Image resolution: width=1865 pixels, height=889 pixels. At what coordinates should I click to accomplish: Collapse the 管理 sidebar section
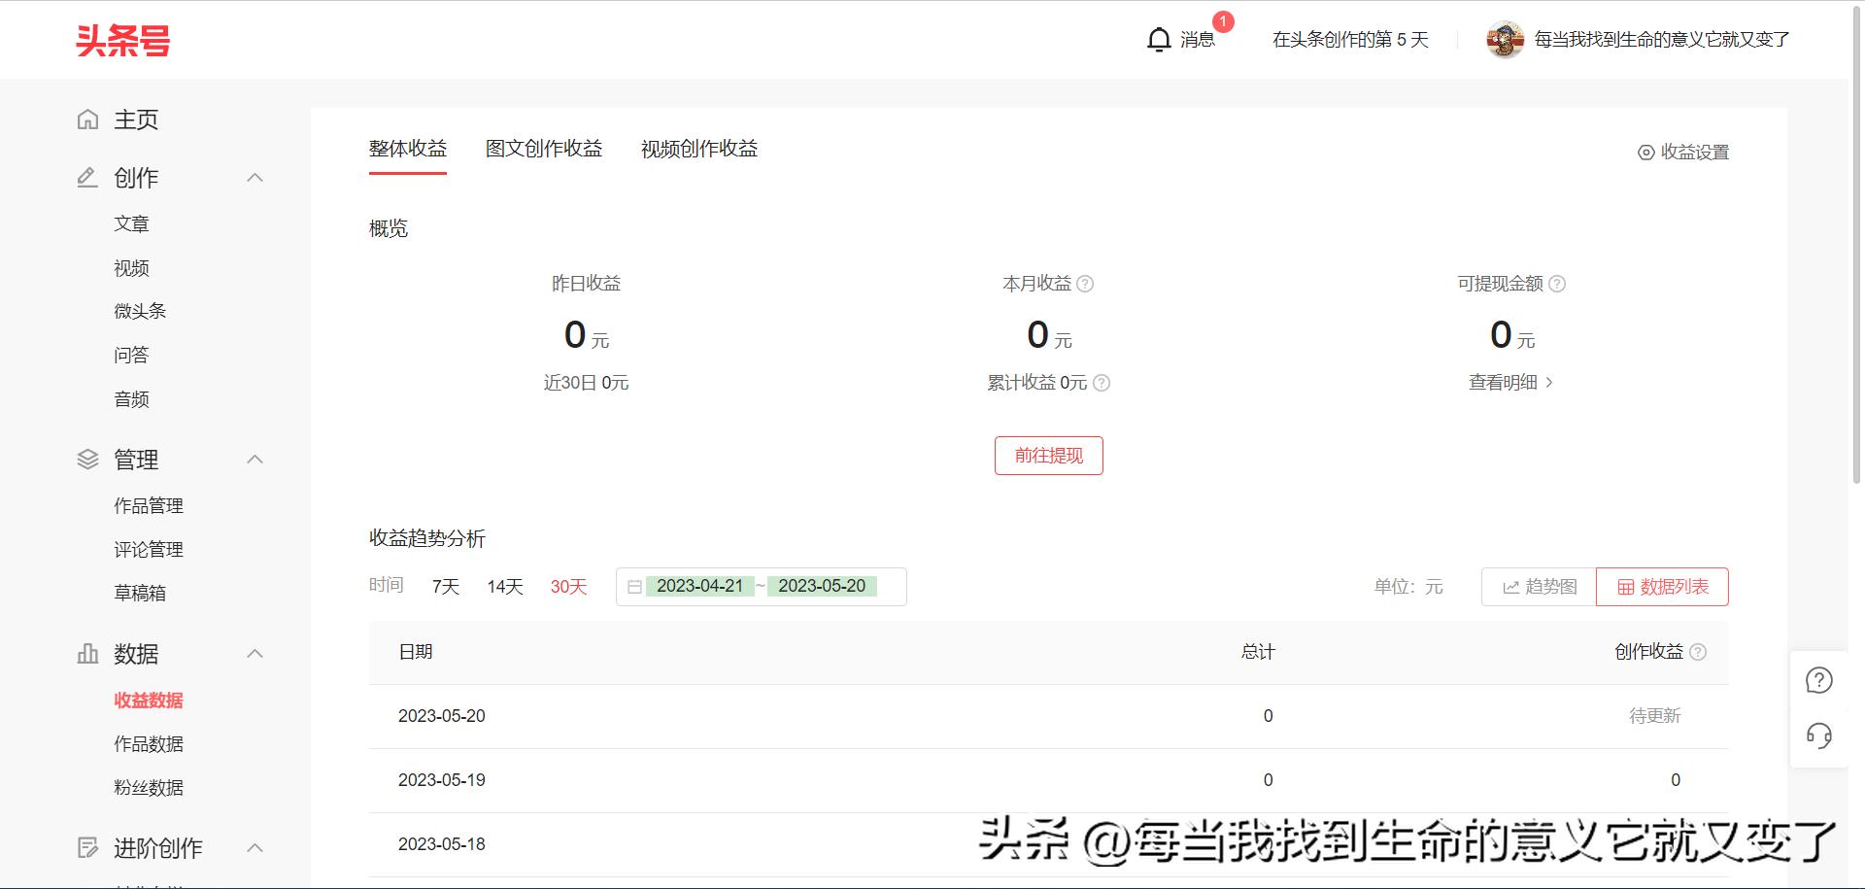pos(254,459)
